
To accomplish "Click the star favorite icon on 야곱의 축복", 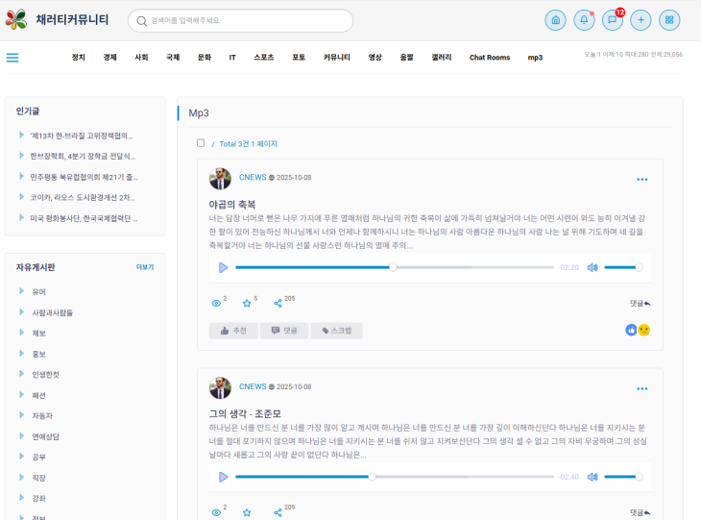I will 247,303.
